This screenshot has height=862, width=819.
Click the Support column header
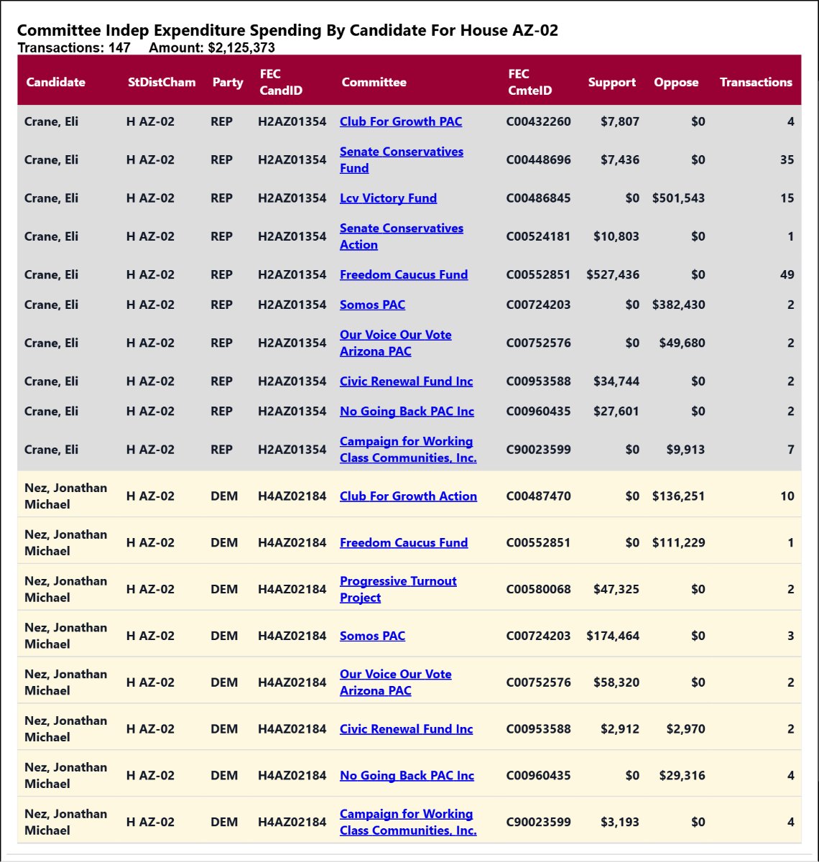pos(612,82)
